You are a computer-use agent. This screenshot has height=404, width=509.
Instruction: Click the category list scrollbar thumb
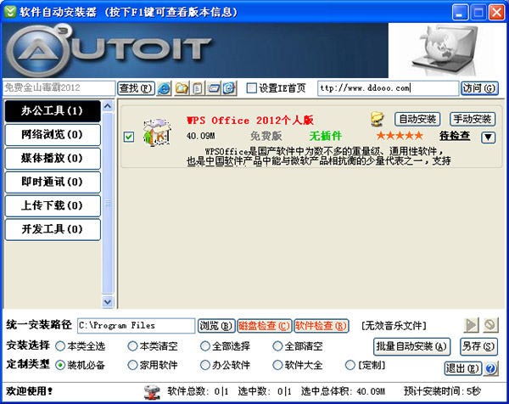coord(108,203)
